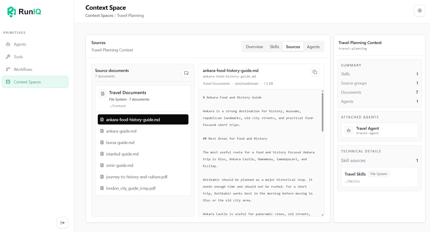The width and height of the screenshot is (430, 232).
Task: Click the 'travel-planning' slug text
Action: [x=353, y=48]
